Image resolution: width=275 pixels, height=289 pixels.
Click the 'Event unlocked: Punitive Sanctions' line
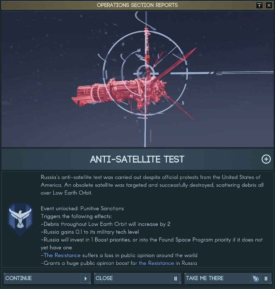(x=82, y=208)
